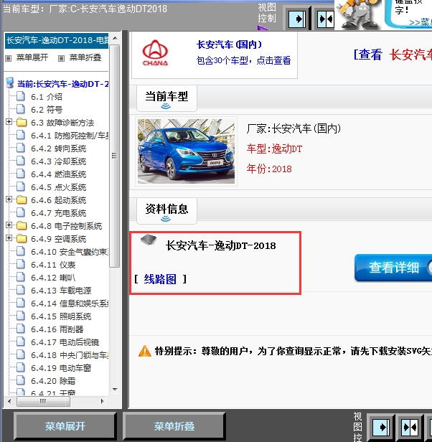Expand the 6.4.8 电子控制系统 tree node
The image size is (432, 442).
coord(9,225)
